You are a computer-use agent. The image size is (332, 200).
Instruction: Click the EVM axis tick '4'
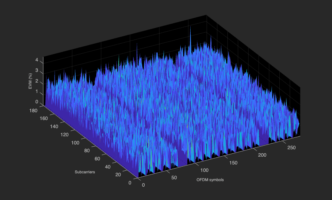click(37, 60)
